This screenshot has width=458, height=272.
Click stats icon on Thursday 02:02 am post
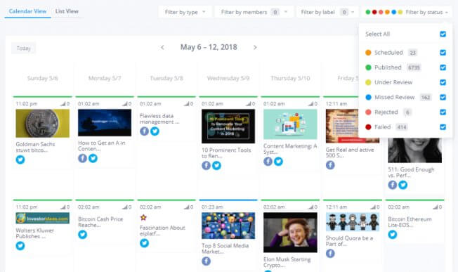[x=311, y=207]
